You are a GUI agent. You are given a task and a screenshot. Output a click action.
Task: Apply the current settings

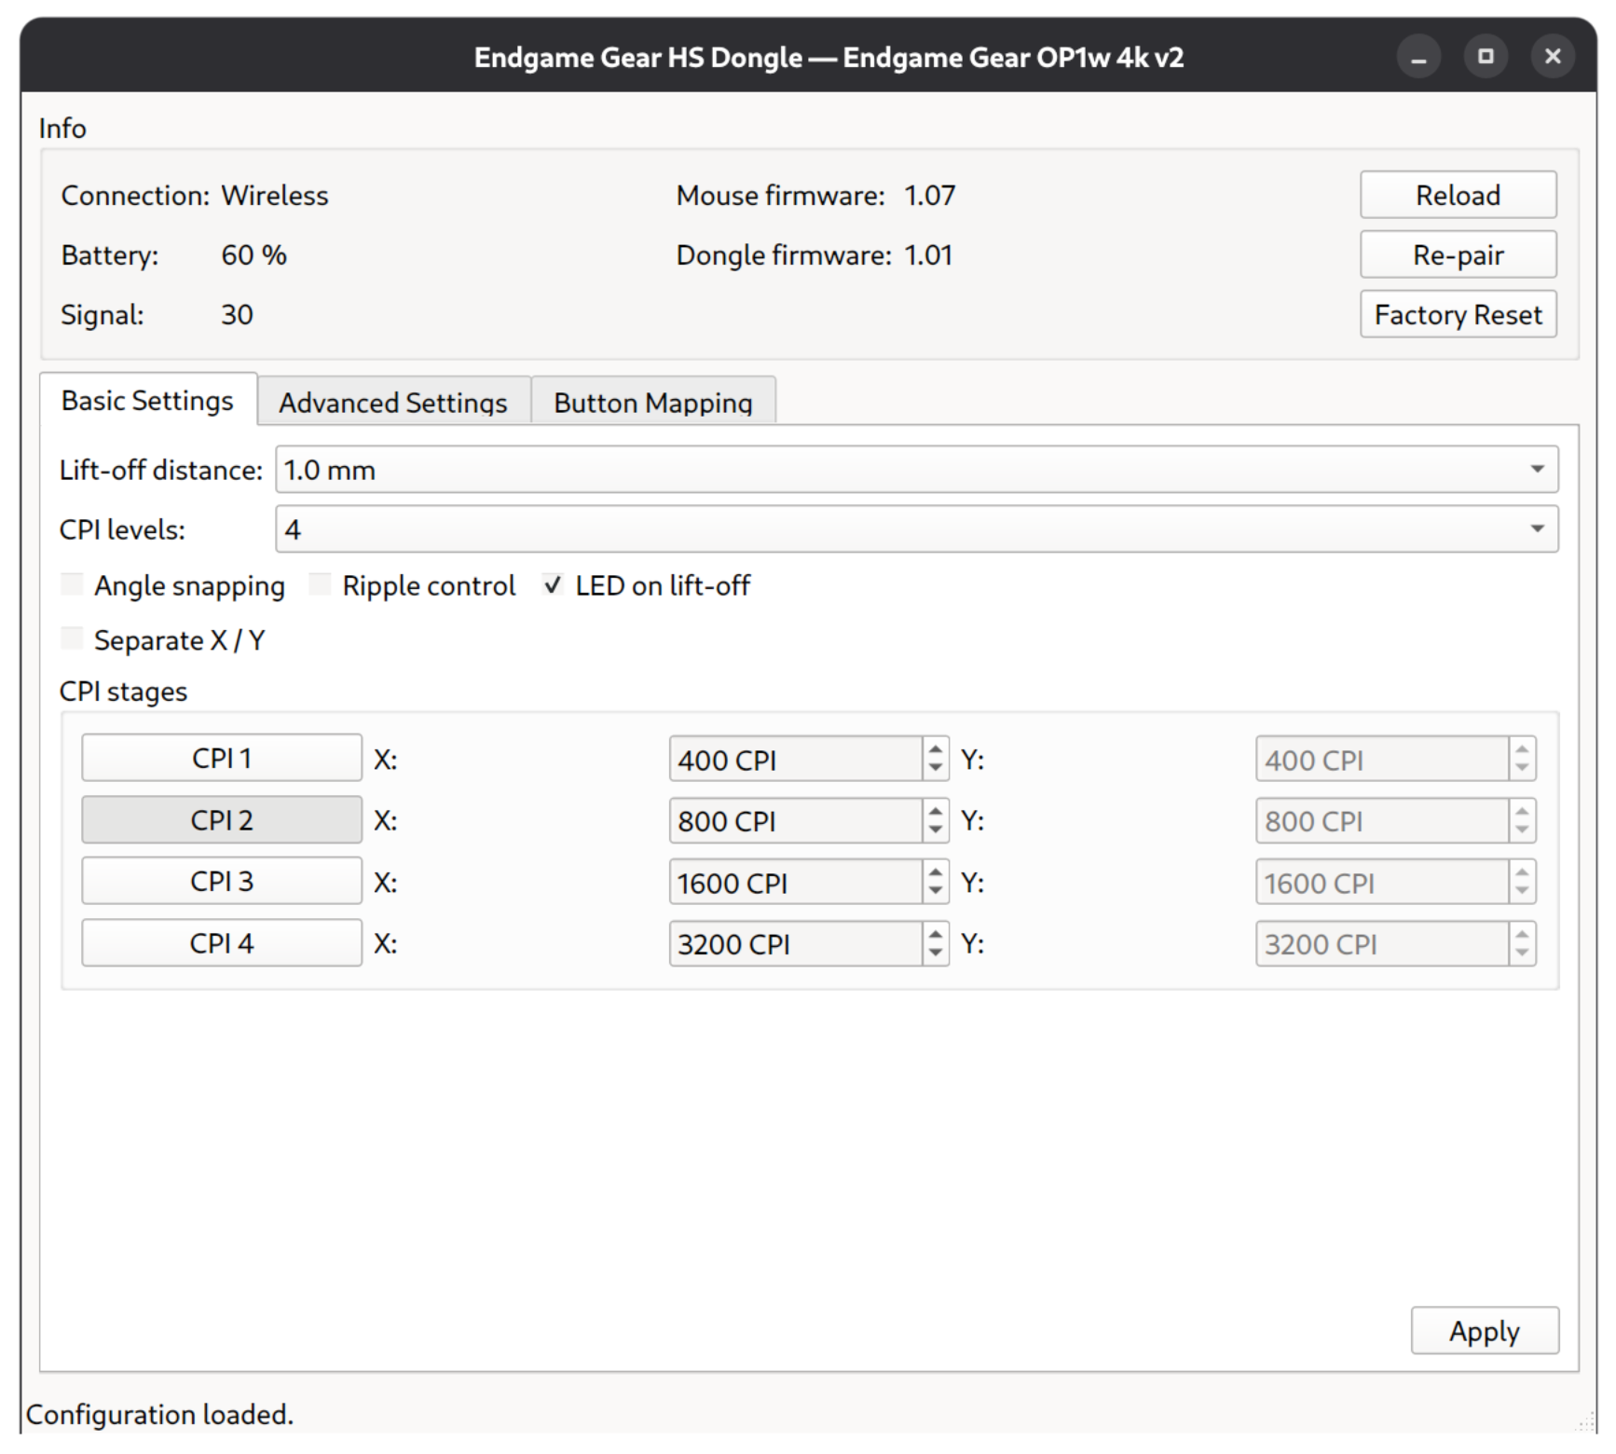(x=1485, y=1331)
